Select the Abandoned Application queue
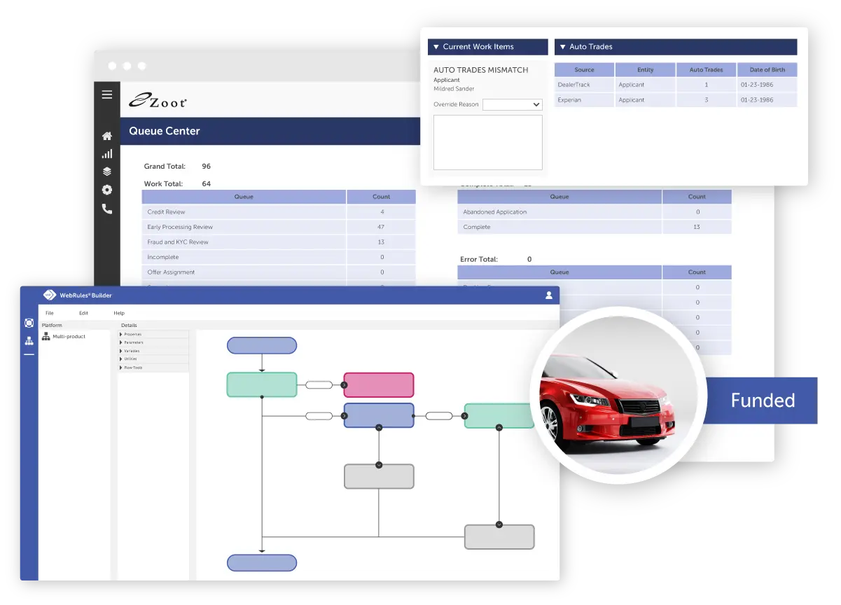The height and width of the screenshot is (605, 841). click(x=595, y=211)
